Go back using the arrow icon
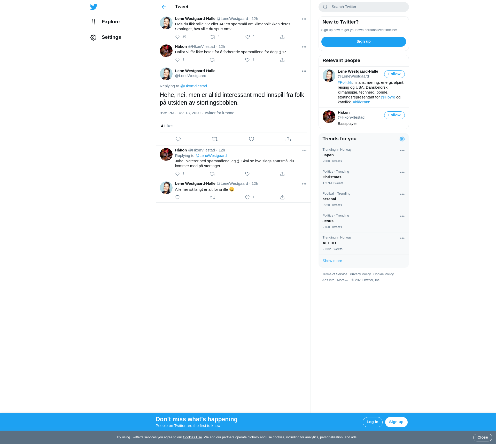Image resolution: width=496 pixels, height=444 pixels. pyautogui.click(x=164, y=7)
